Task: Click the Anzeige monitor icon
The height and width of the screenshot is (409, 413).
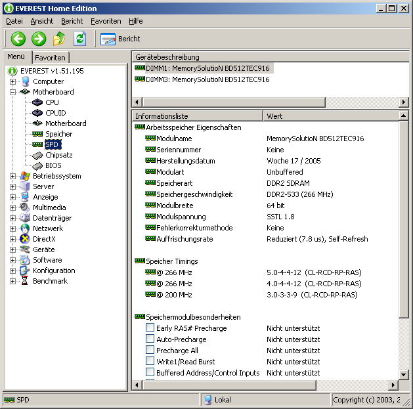Action: pyautogui.click(x=25, y=197)
